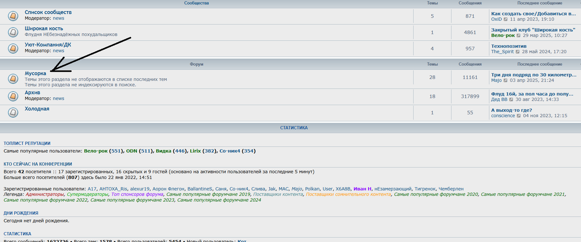Open online user АНТОХА_Ris

113,188
